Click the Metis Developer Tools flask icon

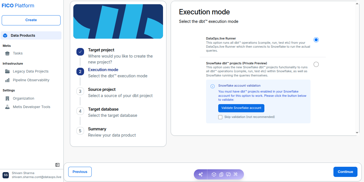click(7, 107)
